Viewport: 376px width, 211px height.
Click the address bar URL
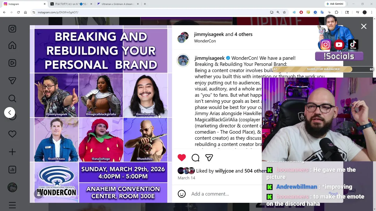click(58, 12)
